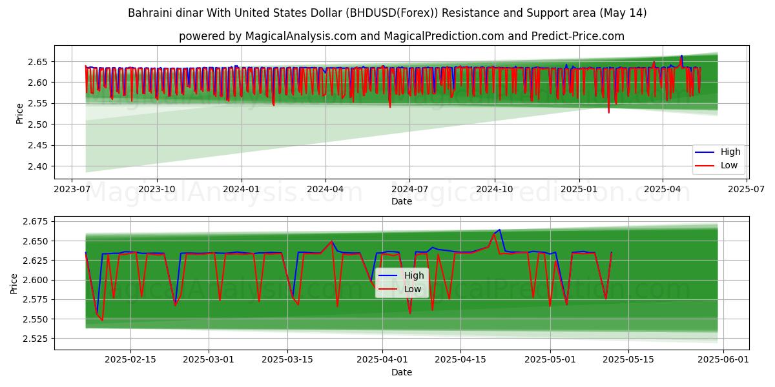The height and width of the screenshot is (387, 775).
Task: Click the 'Price' label of bottom chart
Action: [x=14, y=284]
